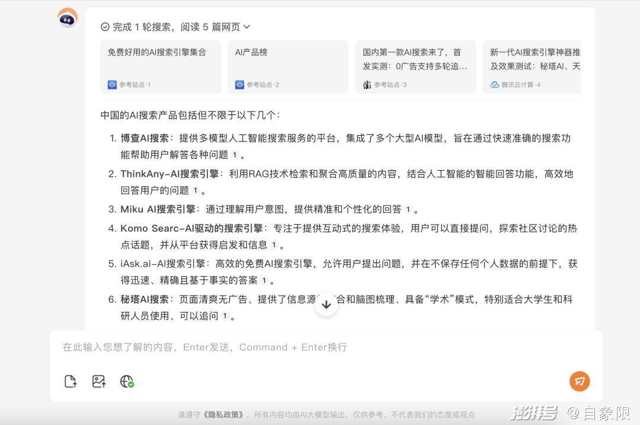Click the 参考站点·2 source label
The height and width of the screenshot is (425, 640).
[263, 85]
